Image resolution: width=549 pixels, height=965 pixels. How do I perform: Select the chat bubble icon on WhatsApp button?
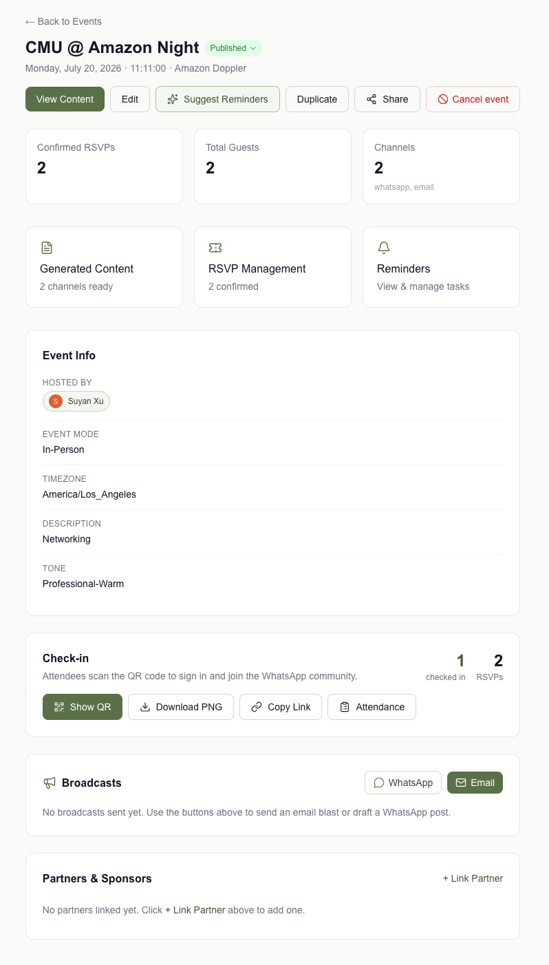[379, 783]
